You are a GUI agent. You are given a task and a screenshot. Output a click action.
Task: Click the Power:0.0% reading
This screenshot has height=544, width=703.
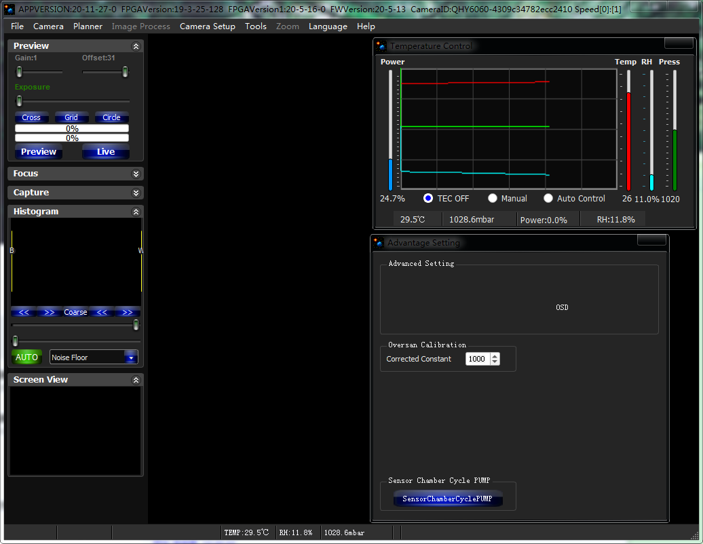(x=544, y=220)
